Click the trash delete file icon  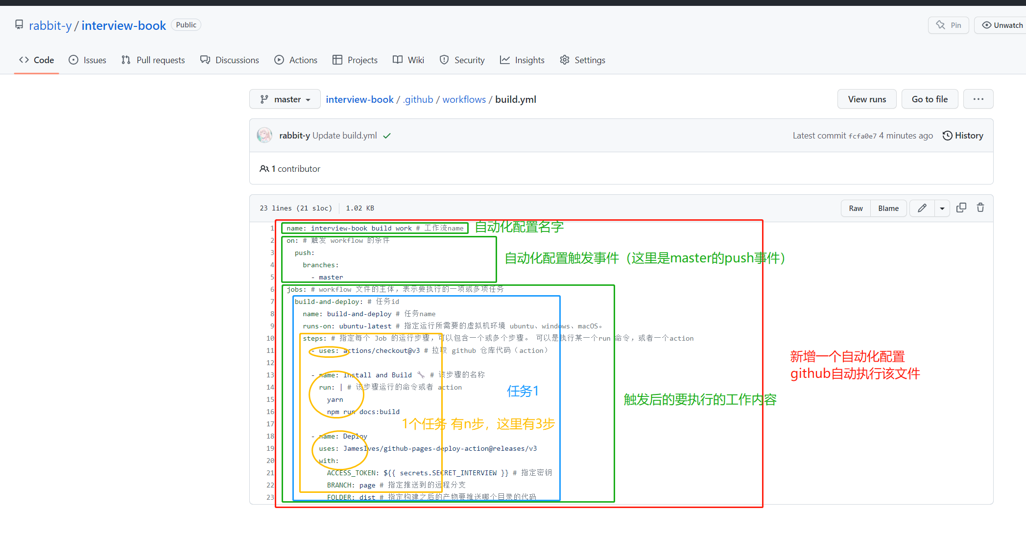[980, 208]
